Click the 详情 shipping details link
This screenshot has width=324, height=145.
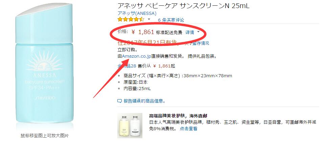[190, 32]
